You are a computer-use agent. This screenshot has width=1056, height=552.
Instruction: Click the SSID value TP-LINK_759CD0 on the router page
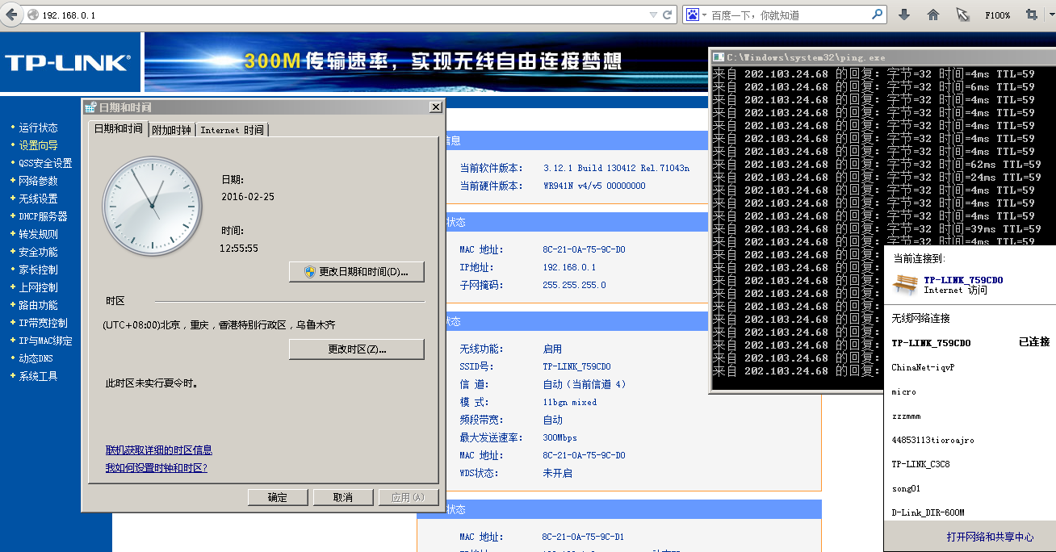pyautogui.click(x=576, y=366)
